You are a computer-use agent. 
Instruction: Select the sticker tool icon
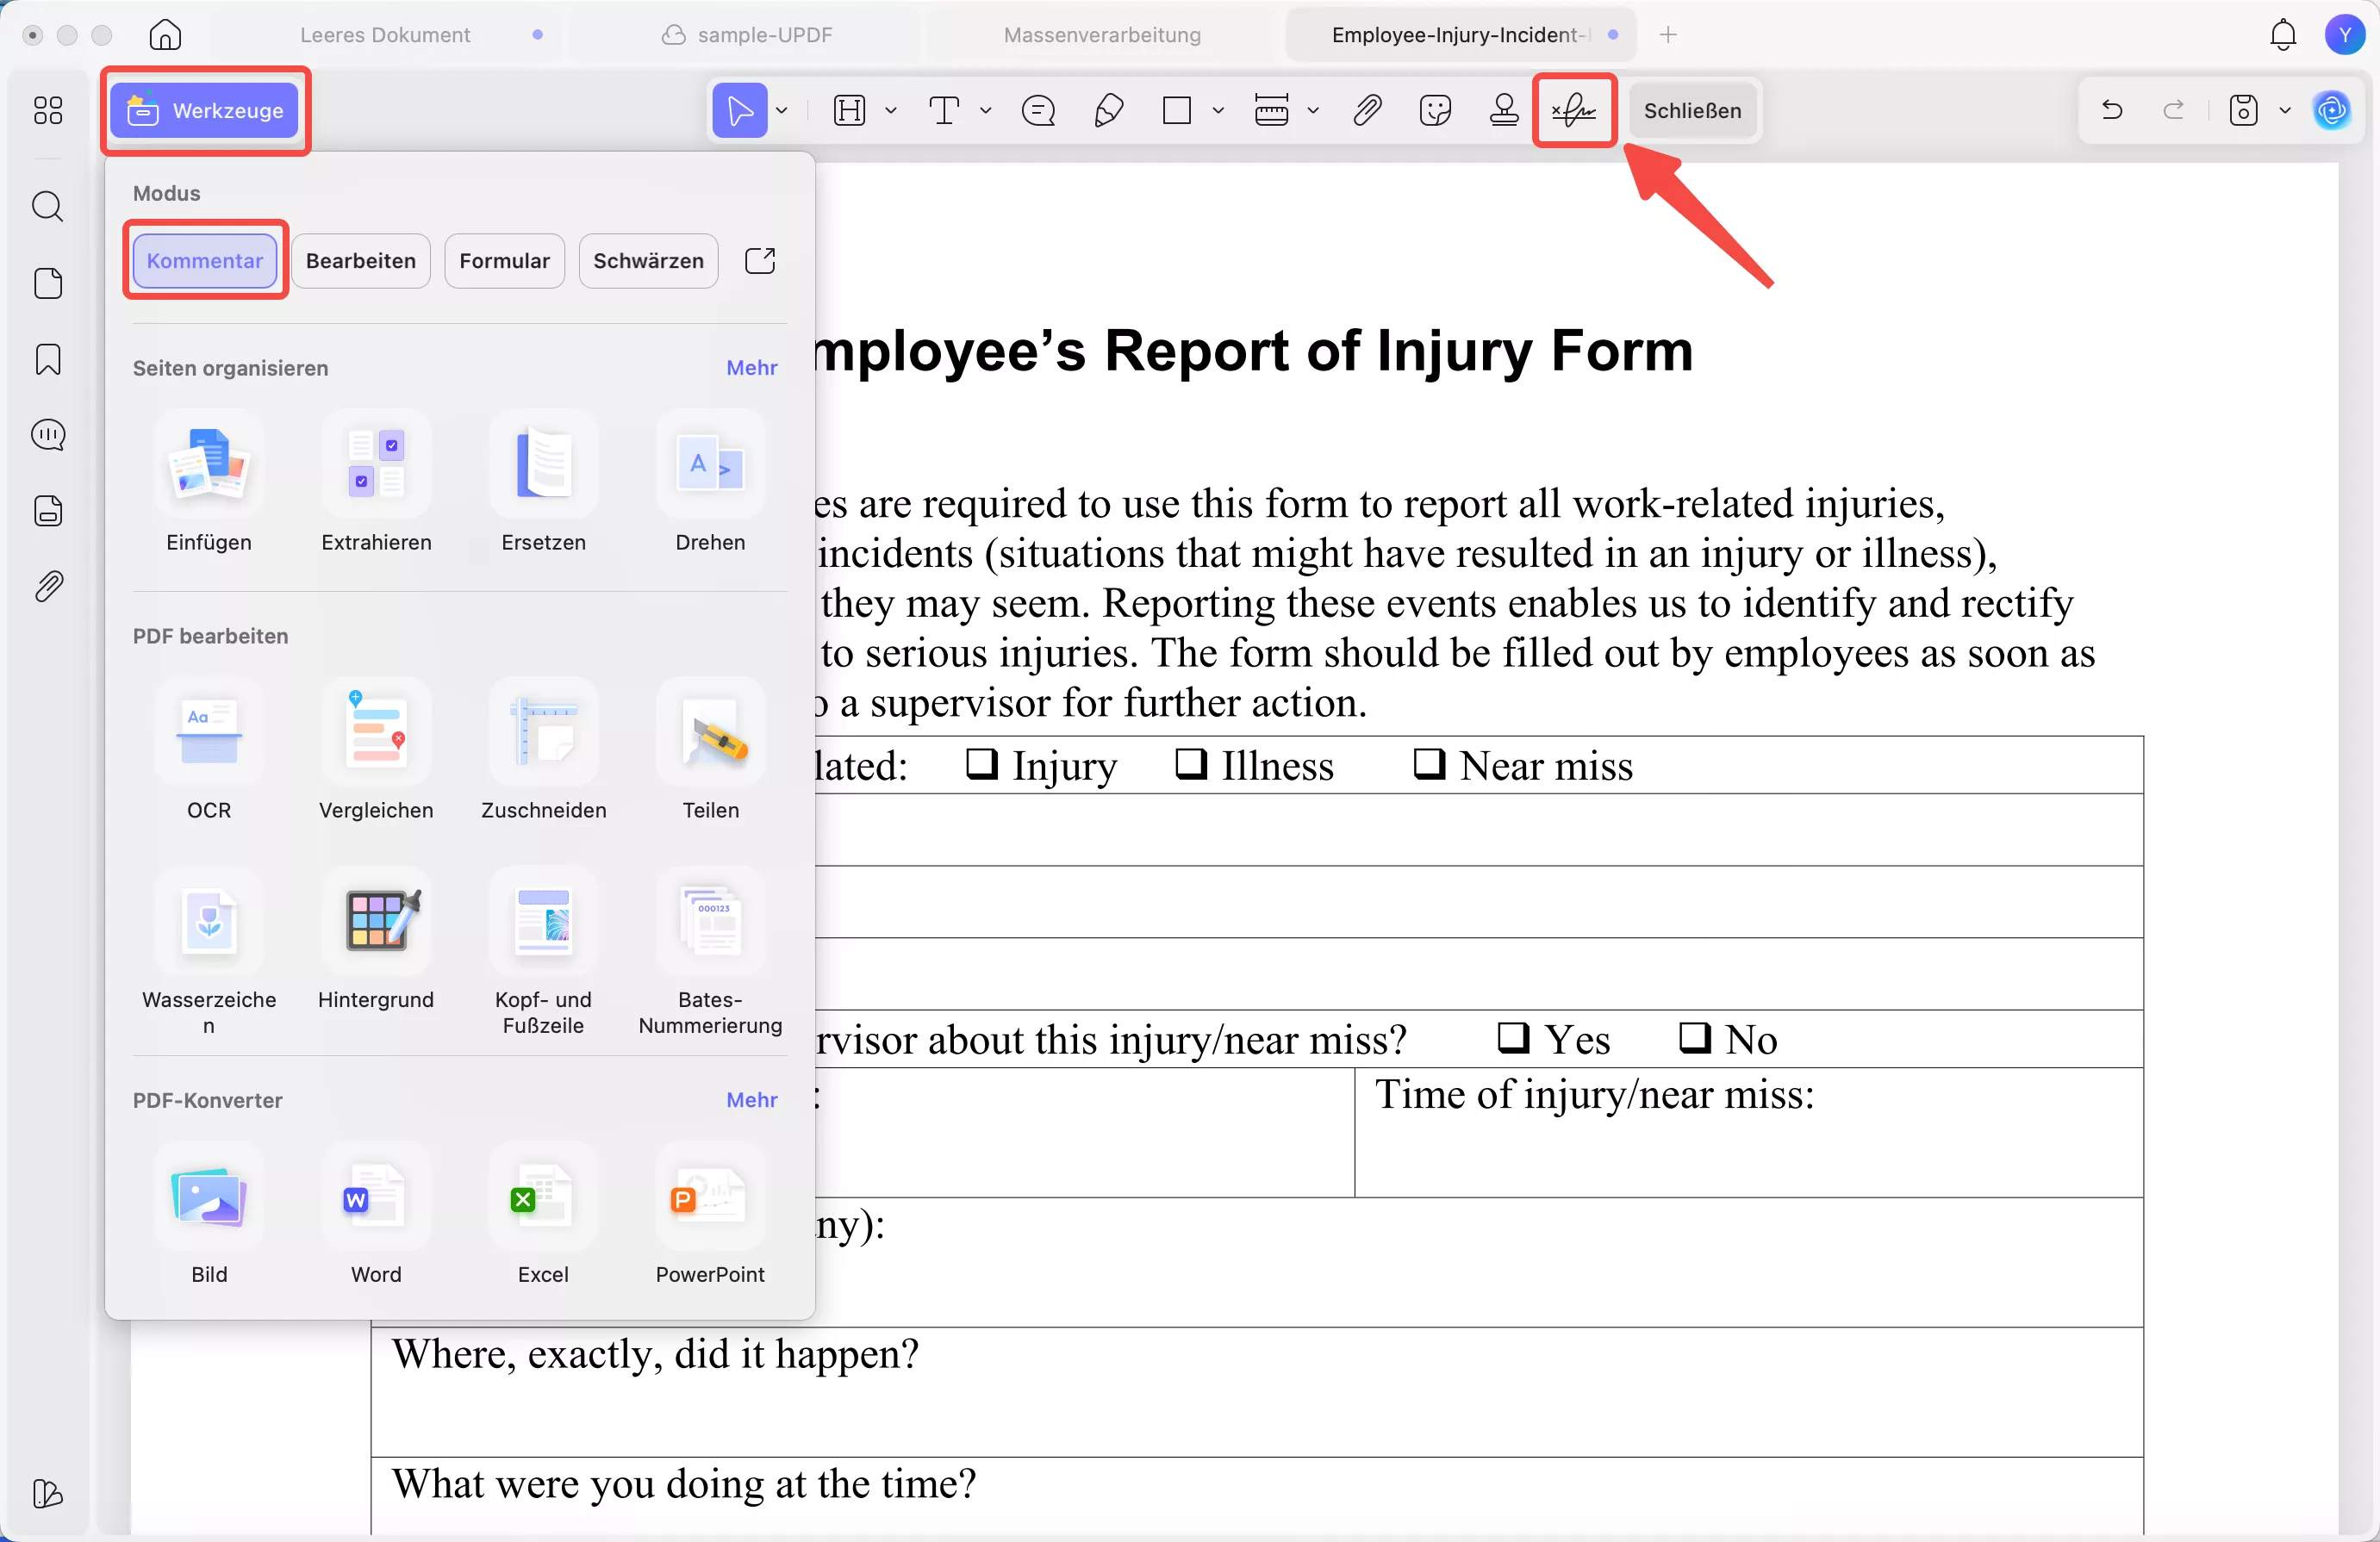[1435, 110]
